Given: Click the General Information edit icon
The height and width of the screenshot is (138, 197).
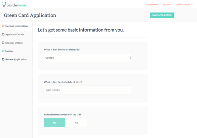Looking at the screenshot, I should coord(3,26).
